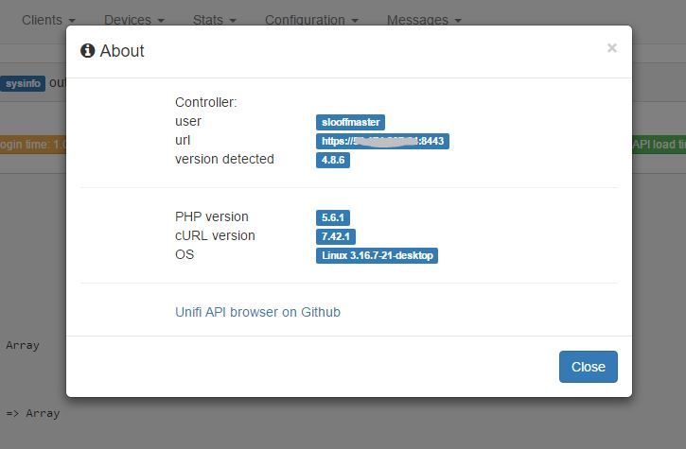Click the blue sysinfo label
The height and width of the screenshot is (449, 686).
coord(23,83)
